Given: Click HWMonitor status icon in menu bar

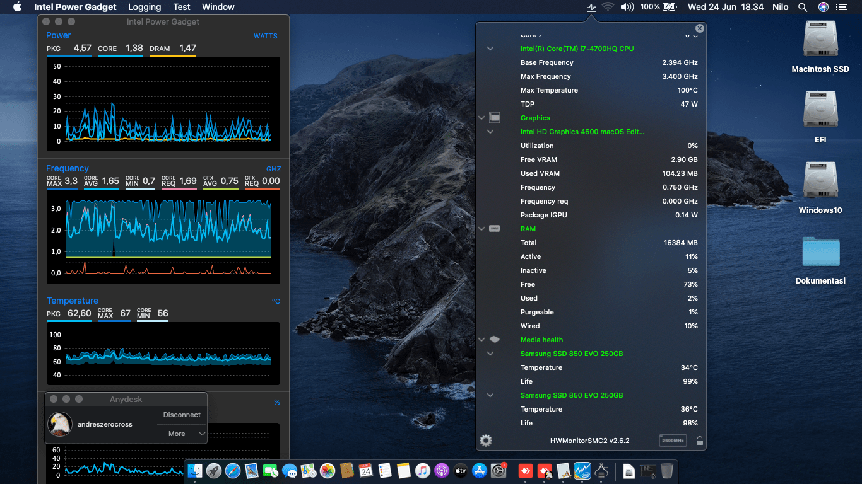Looking at the screenshot, I should tap(591, 7).
